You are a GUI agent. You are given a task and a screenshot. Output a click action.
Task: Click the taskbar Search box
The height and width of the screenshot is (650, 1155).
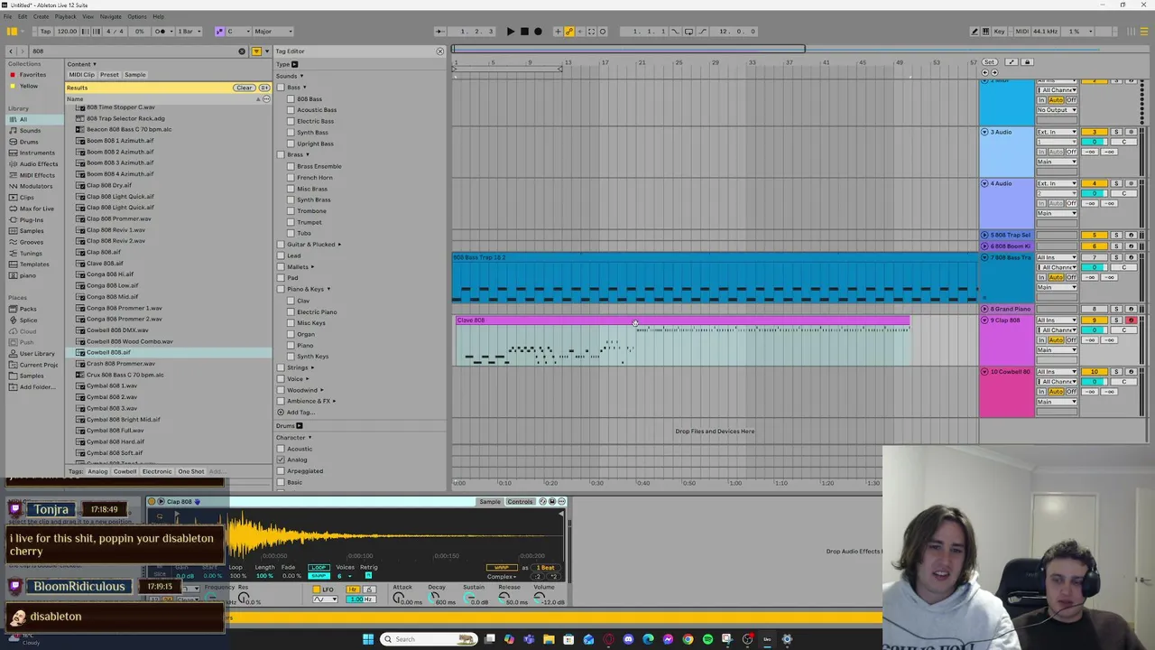(428, 639)
